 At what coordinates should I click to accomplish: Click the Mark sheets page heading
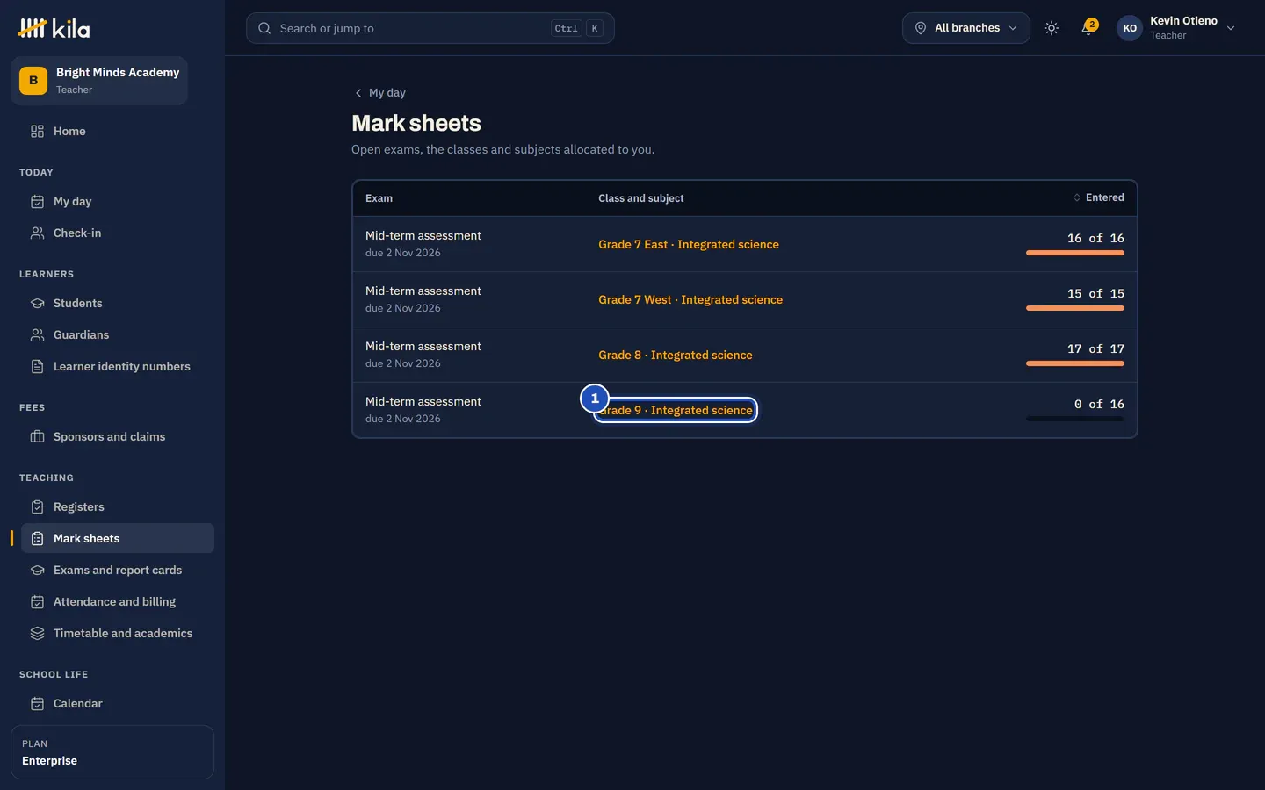pyautogui.click(x=416, y=123)
